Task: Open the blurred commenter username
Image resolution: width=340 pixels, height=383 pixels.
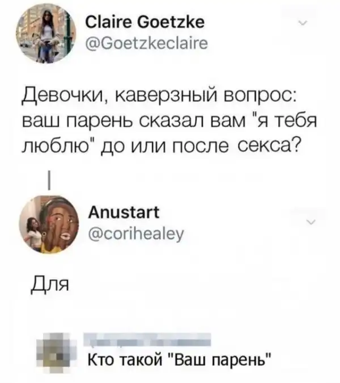Action: [147, 339]
